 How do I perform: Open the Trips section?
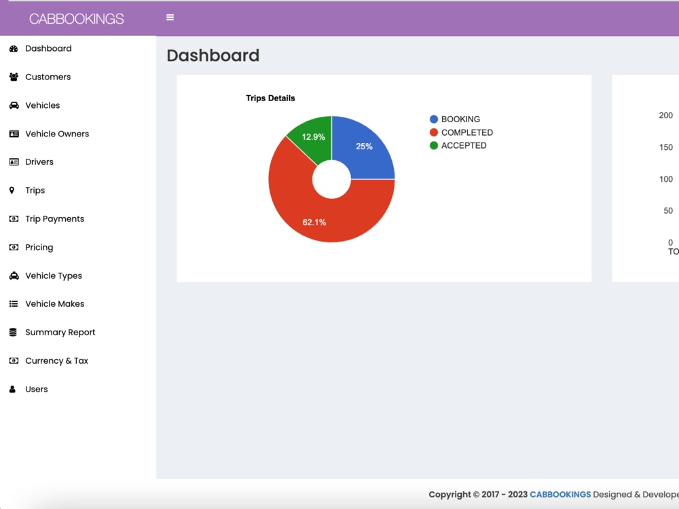pyautogui.click(x=35, y=191)
